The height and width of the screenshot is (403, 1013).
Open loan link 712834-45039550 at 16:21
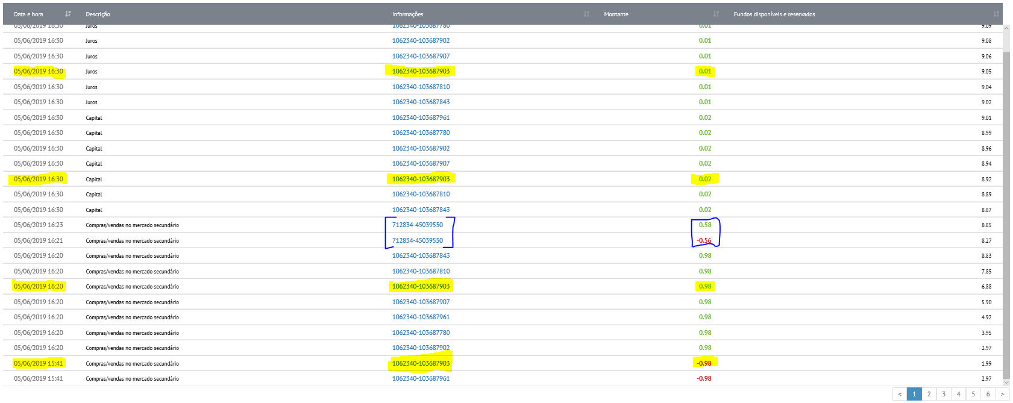click(x=418, y=240)
